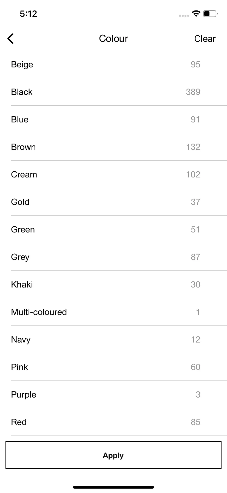Select Beige colour filter
227x493 pixels.
tap(113, 64)
